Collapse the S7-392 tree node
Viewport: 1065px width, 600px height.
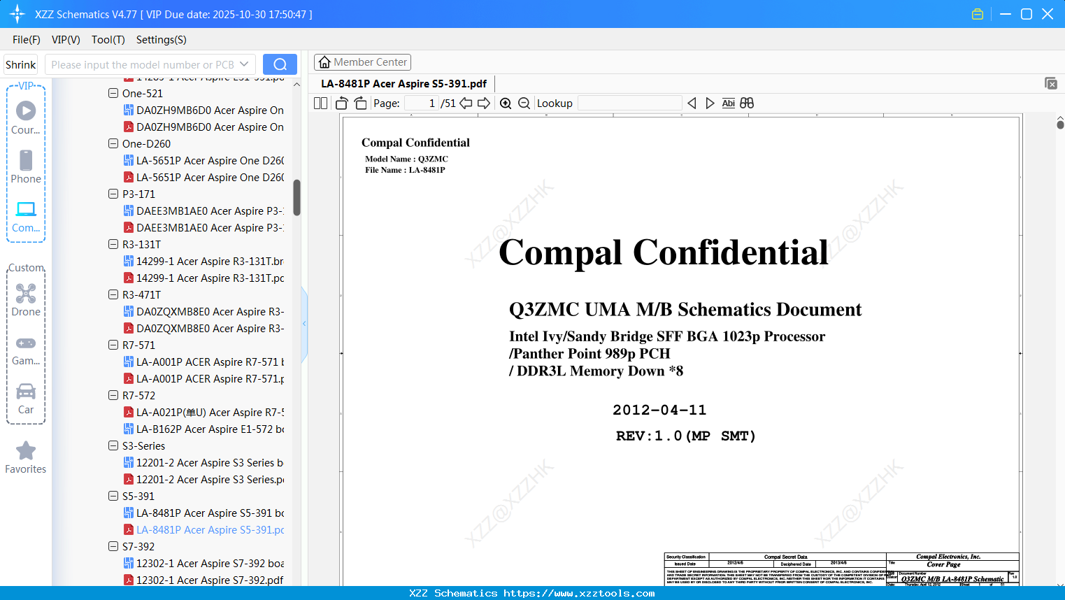113,546
